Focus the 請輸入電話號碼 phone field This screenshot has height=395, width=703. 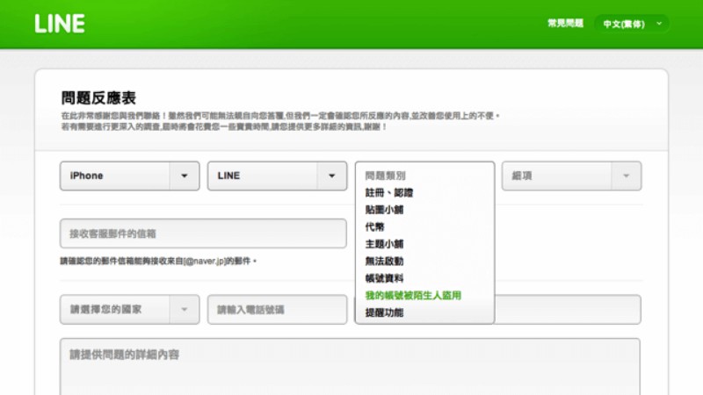coord(277,310)
